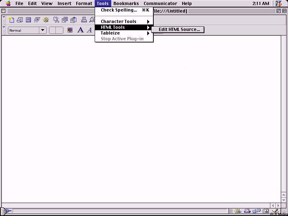Click the New document toolbar icon

pyautogui.click(x=11, y=20)
